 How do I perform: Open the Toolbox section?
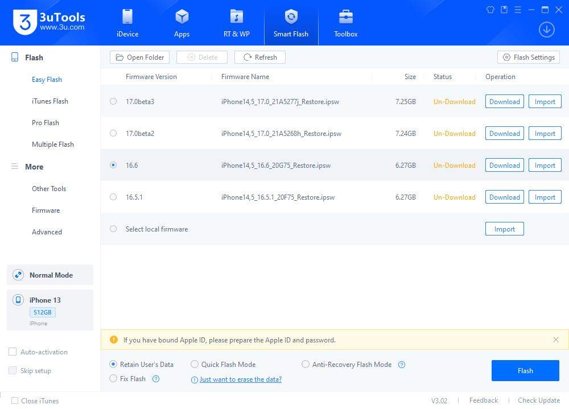[x=345, y=23]
